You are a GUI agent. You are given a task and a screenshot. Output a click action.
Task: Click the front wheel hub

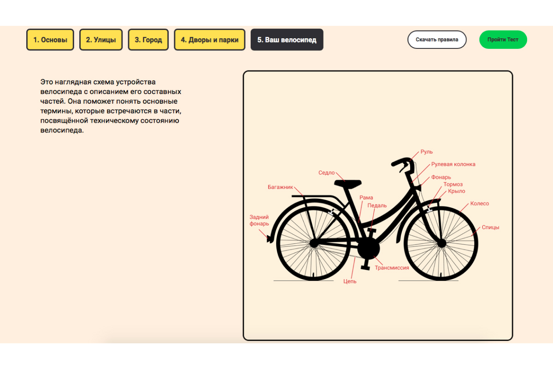coord(441,243)
